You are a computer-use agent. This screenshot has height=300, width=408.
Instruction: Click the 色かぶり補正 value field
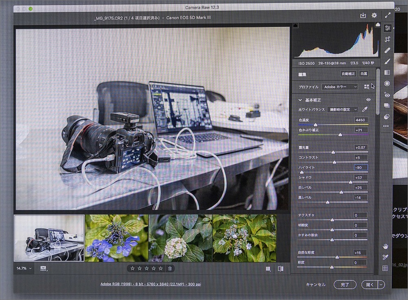point(361,130)
